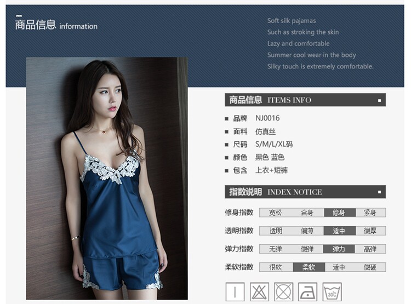This screenshot has height=304, width=411.
Task: Click the 30°C wash icon
Action: coord(332,292)
